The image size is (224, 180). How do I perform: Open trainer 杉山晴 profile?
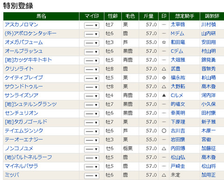[x=209, y=78]
